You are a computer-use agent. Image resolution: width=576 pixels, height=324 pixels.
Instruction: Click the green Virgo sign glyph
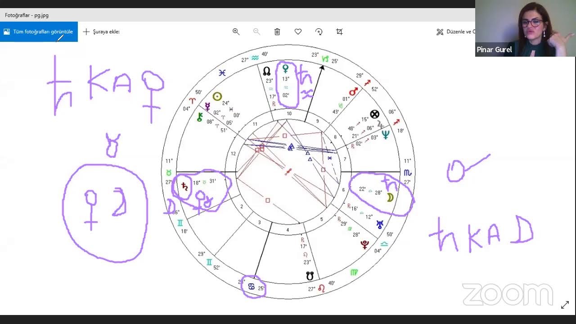point(354,272)
